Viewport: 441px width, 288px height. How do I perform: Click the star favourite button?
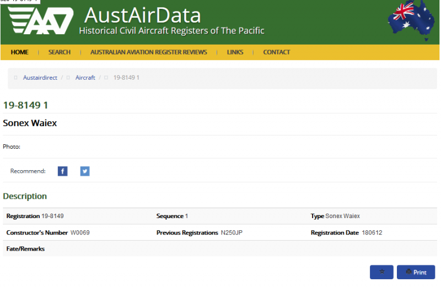click(381, 272)
